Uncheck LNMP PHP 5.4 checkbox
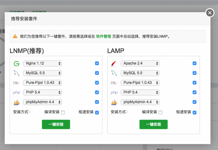Image resolution: width=218 pixels, height=150 pixels. (x=97, y=92)
